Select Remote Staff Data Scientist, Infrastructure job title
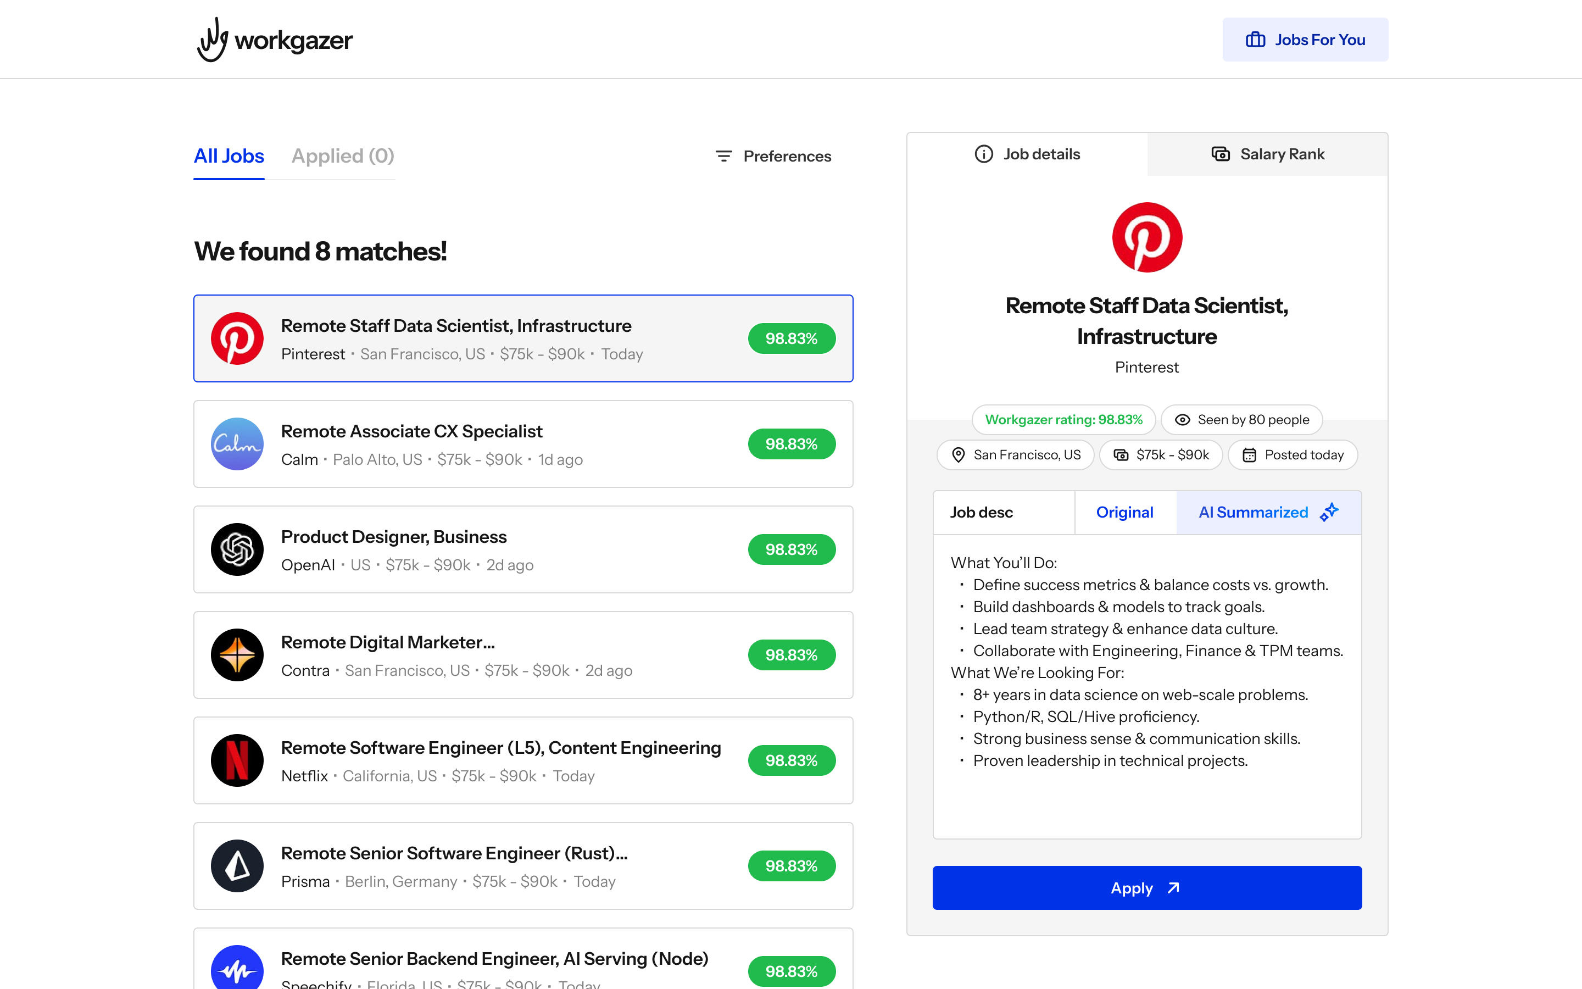This screenshot has height=989, width=1582. [x=456, y=326]
